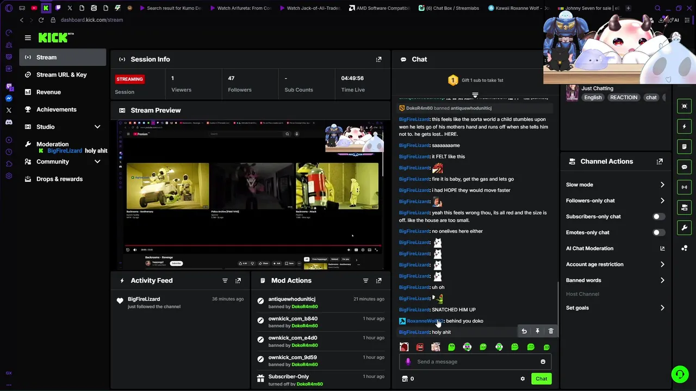Open the emoji picker in the message box
This screenshot has height=391, width=696.
[x=543, y=362]
